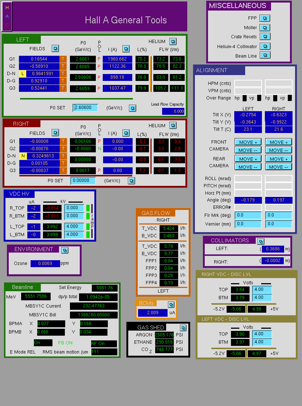
Task: Click ARGON pressure 2505.176
Action: tap(164, 335)
